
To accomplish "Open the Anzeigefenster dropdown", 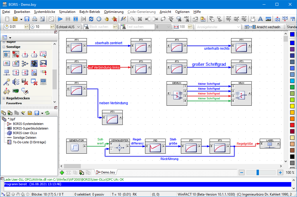I will coord(238,27).
